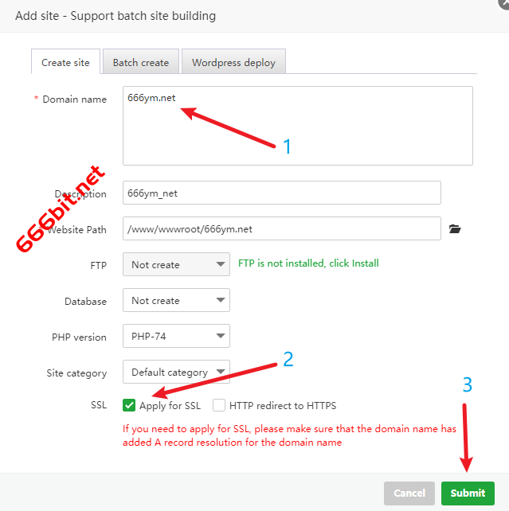Select the Create site tab
Viewport: 509px width, 511px height.
[x=66, y=63]
